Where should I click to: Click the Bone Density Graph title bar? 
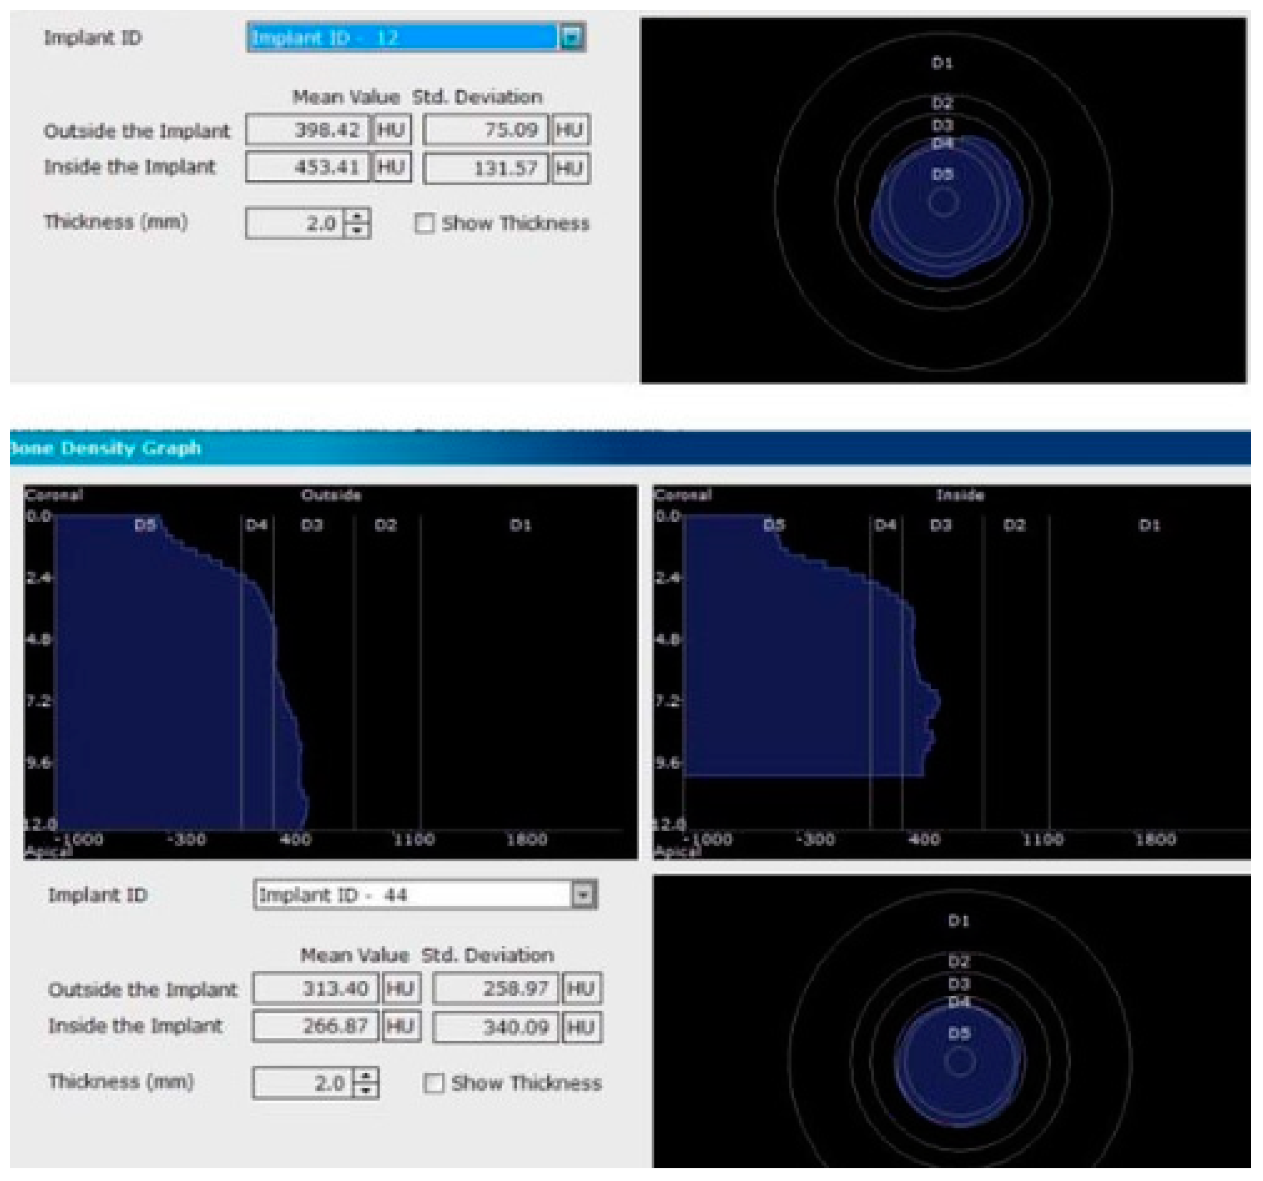[317, 449]
